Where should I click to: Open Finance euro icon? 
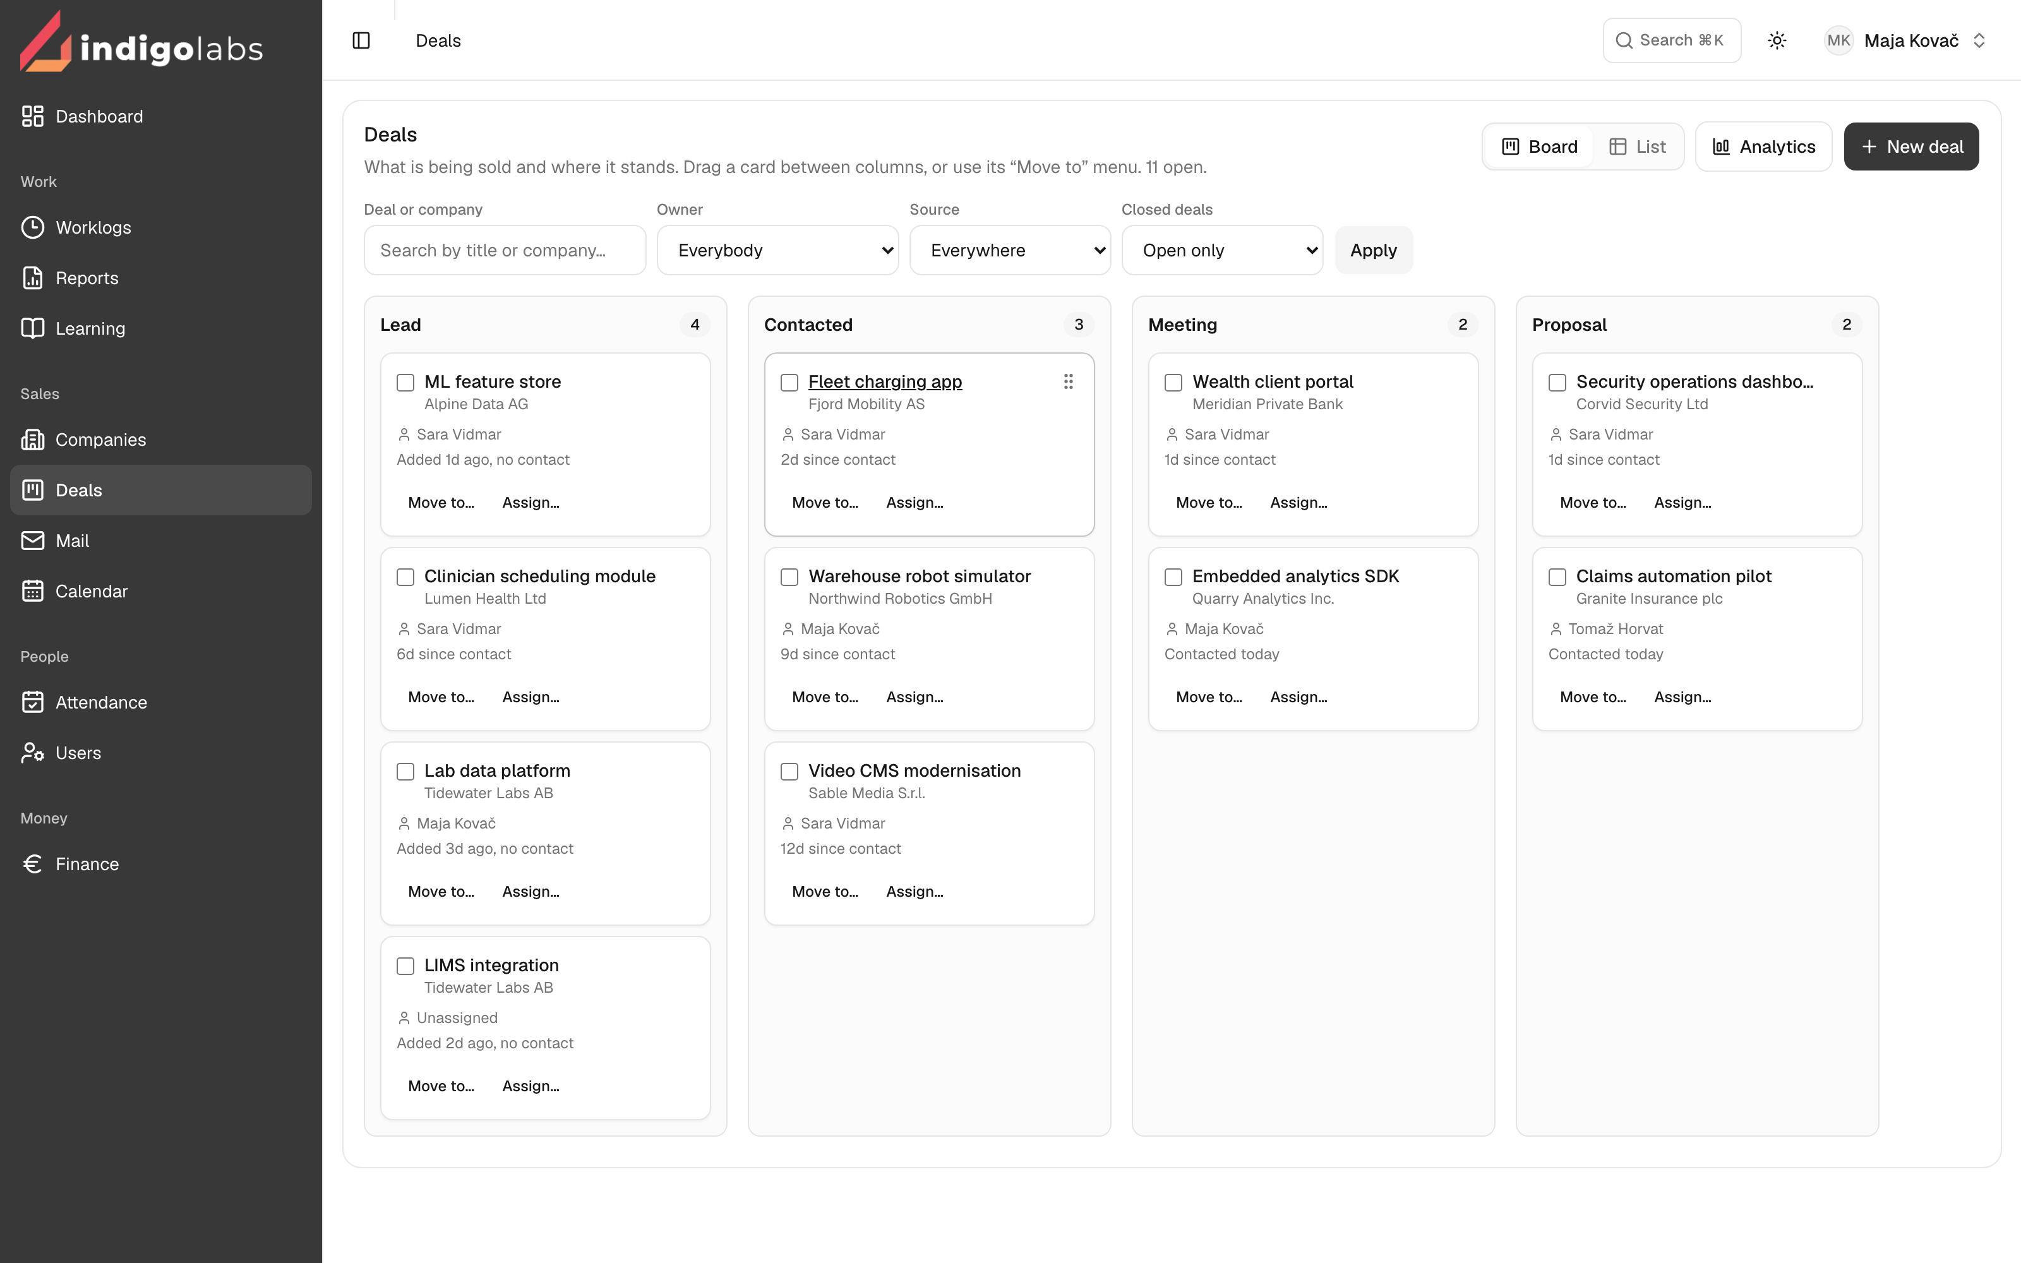click(x=33, y=864)
